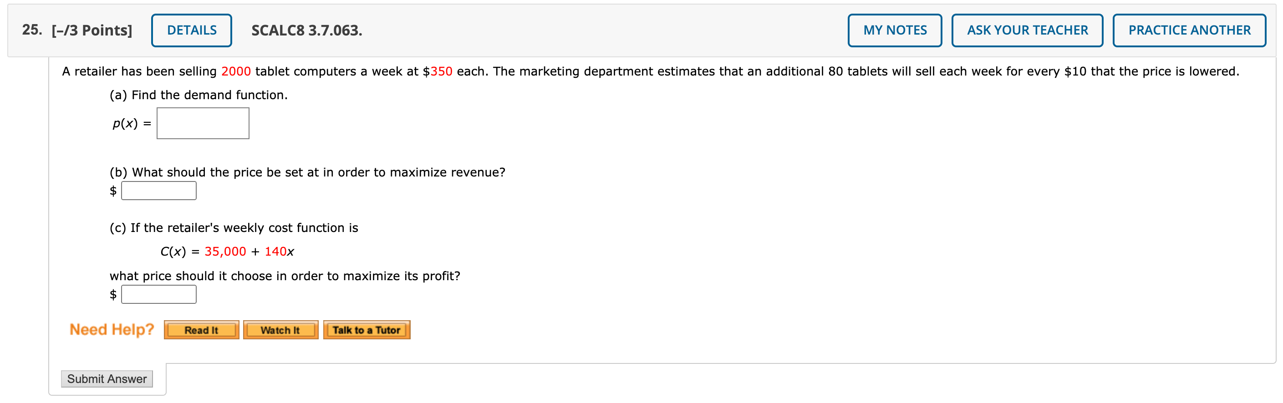
Task: Click the part (a) demand function prompt
Action: (x=199, y=95)
